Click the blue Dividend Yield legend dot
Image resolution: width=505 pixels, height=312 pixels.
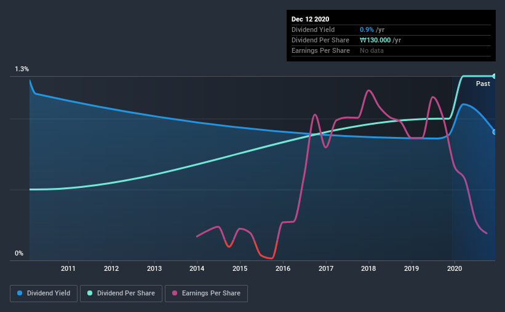pos(20,293)
